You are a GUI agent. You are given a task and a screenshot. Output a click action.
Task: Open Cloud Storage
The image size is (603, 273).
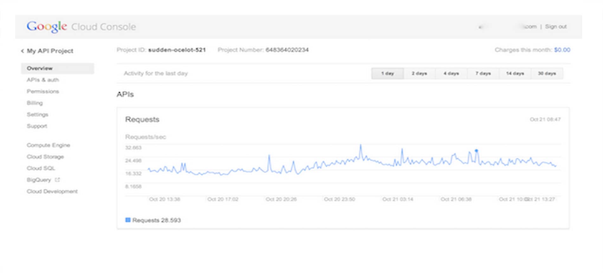45,157
